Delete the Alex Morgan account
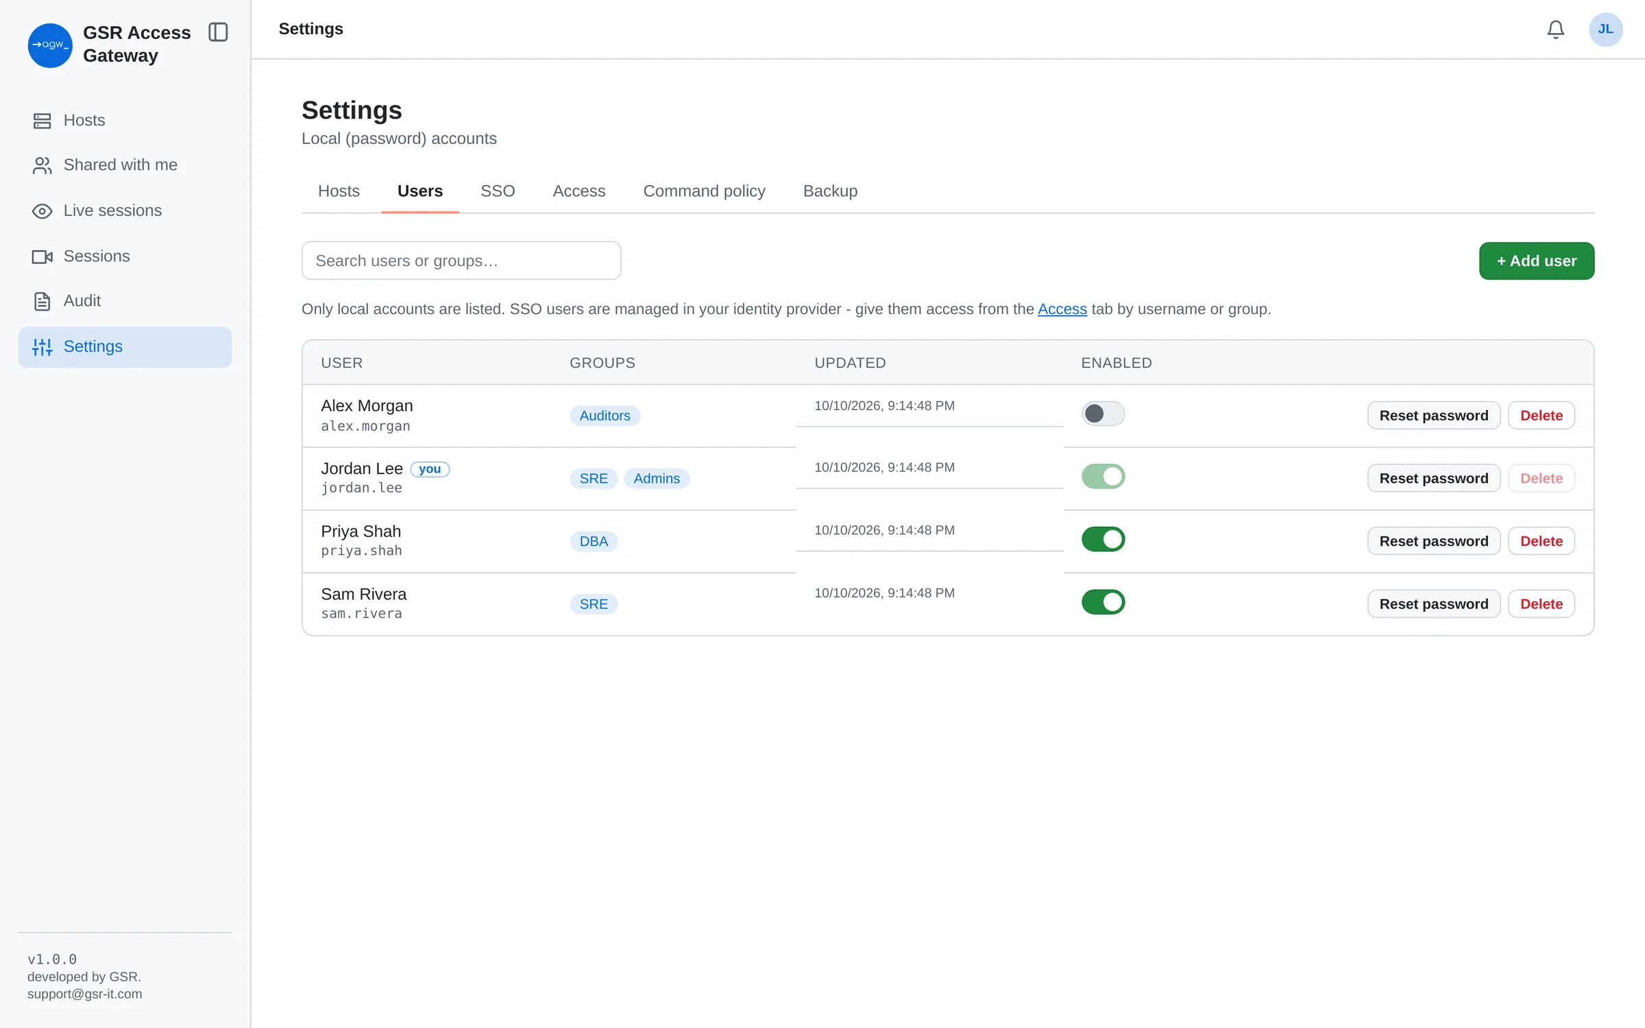Image resolution: width=1645 pixels, height=1028 pixels. point(1541,415)
